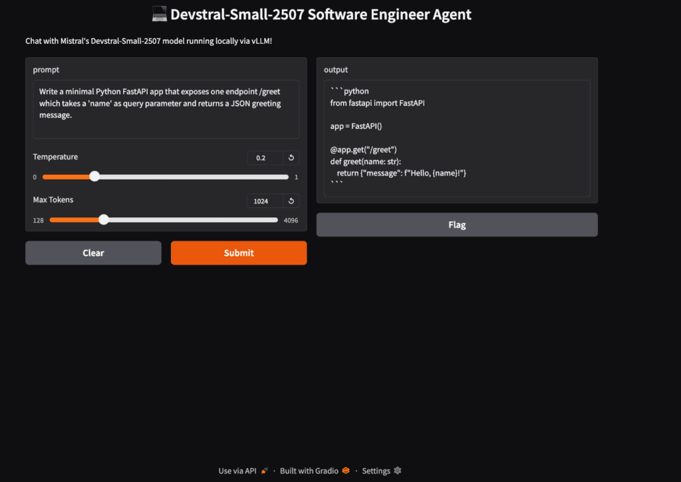Click the Max Tokens slider handle
The height and width of the screenshot is (482, 681).
coord(103,219)
